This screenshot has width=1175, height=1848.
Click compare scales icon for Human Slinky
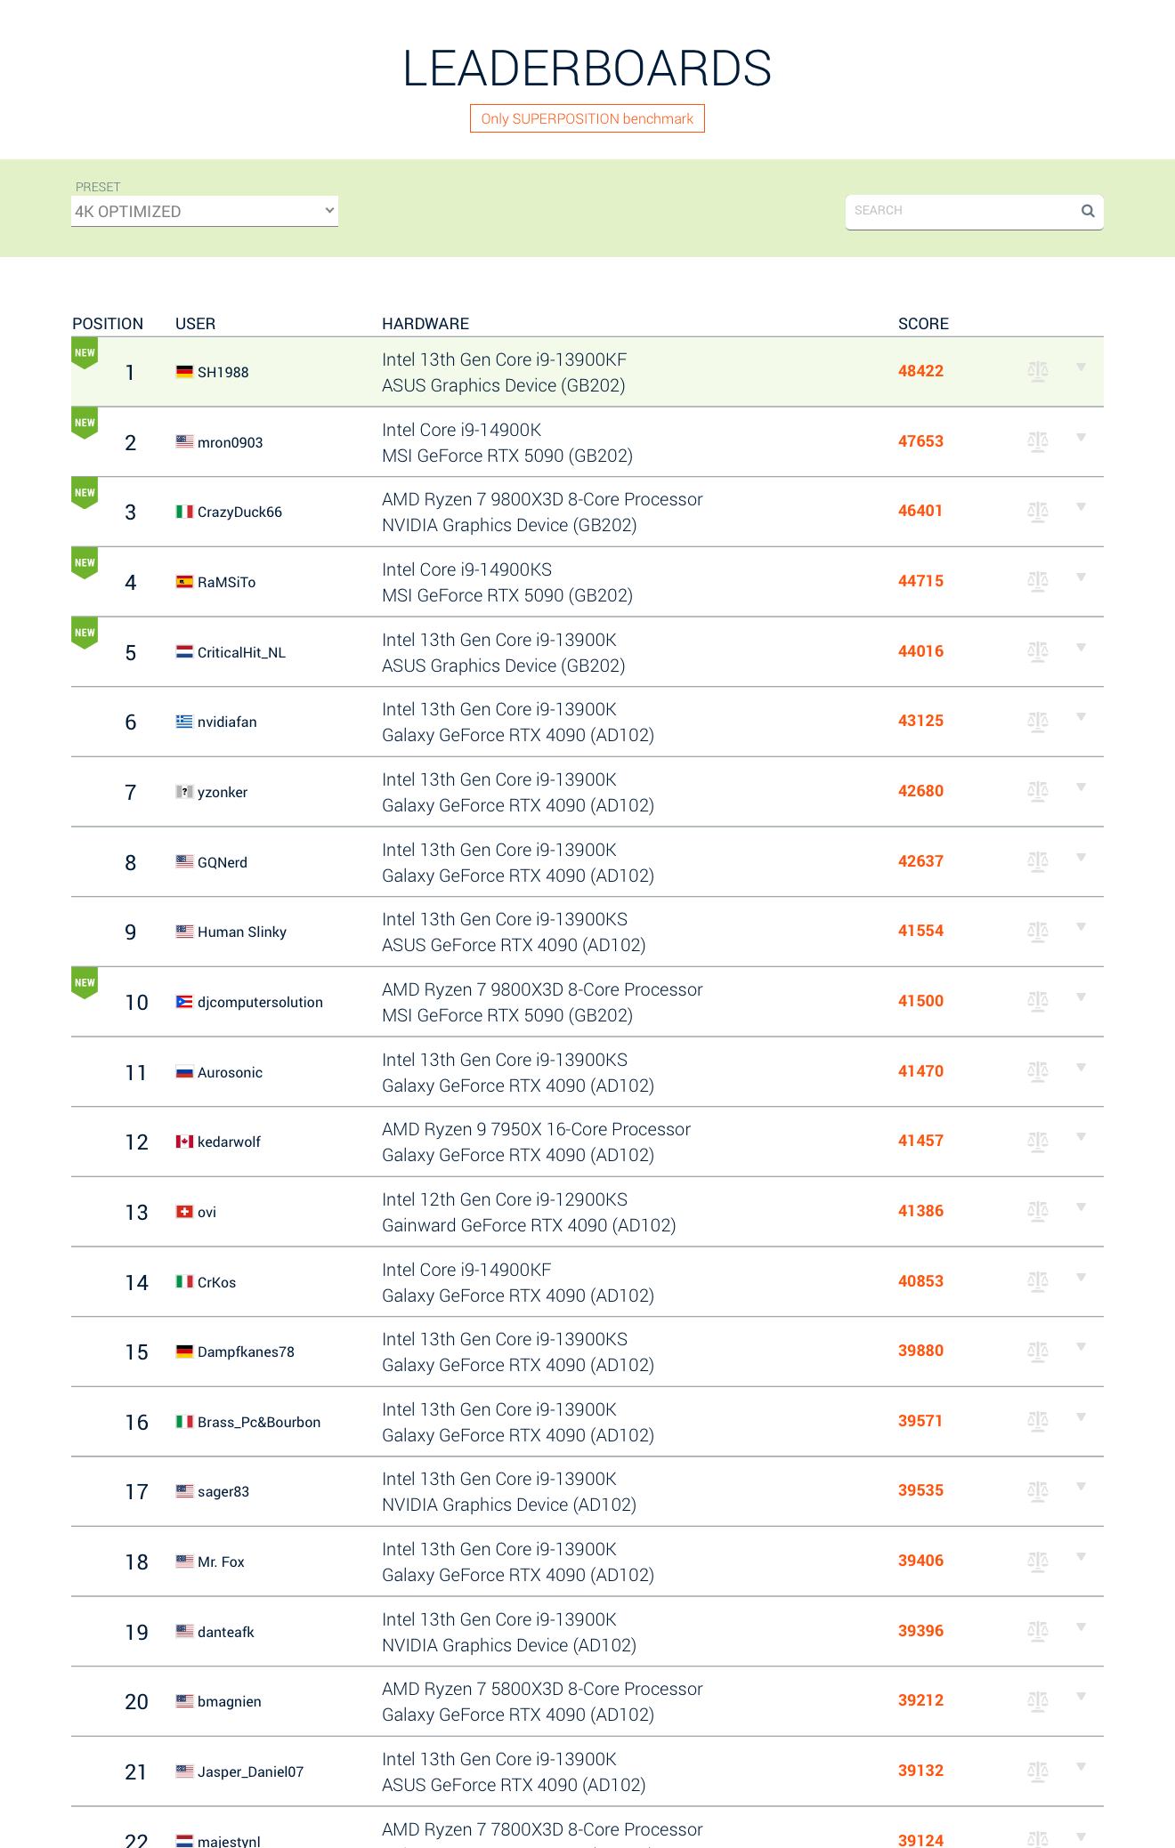[1037, 931]
